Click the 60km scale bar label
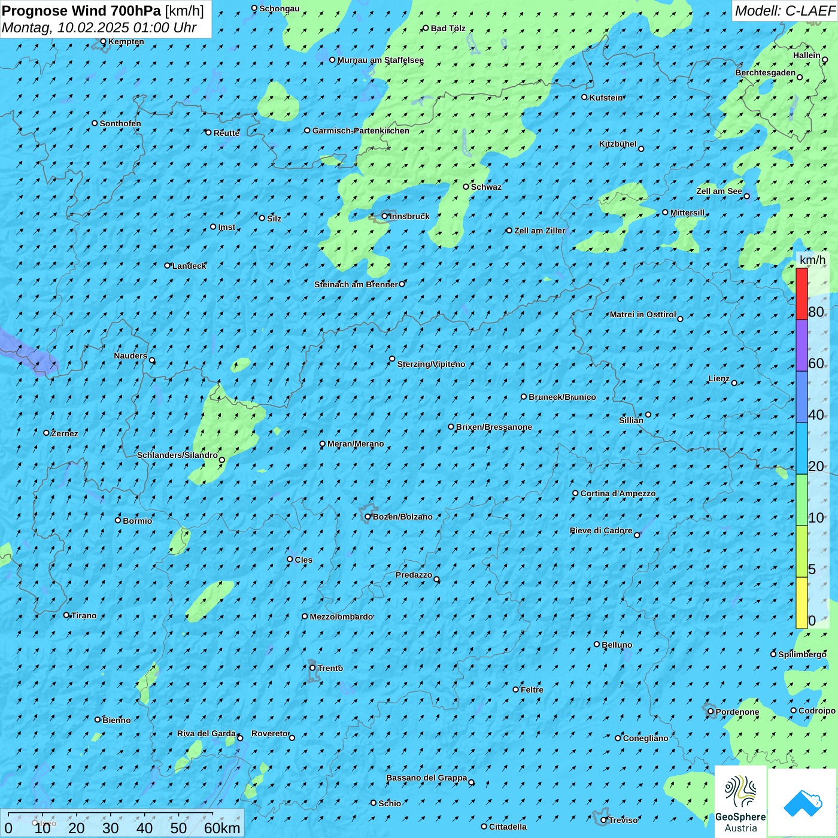This screenshot has height=838, width=838. tap(222, 828)
